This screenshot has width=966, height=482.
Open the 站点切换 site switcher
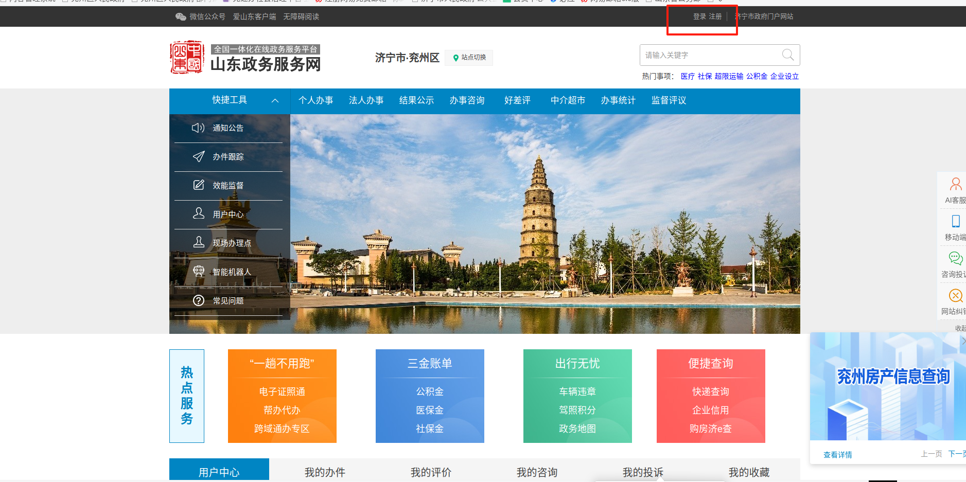469,58
